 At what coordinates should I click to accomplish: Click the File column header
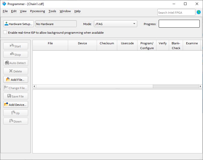pos(50,45)
